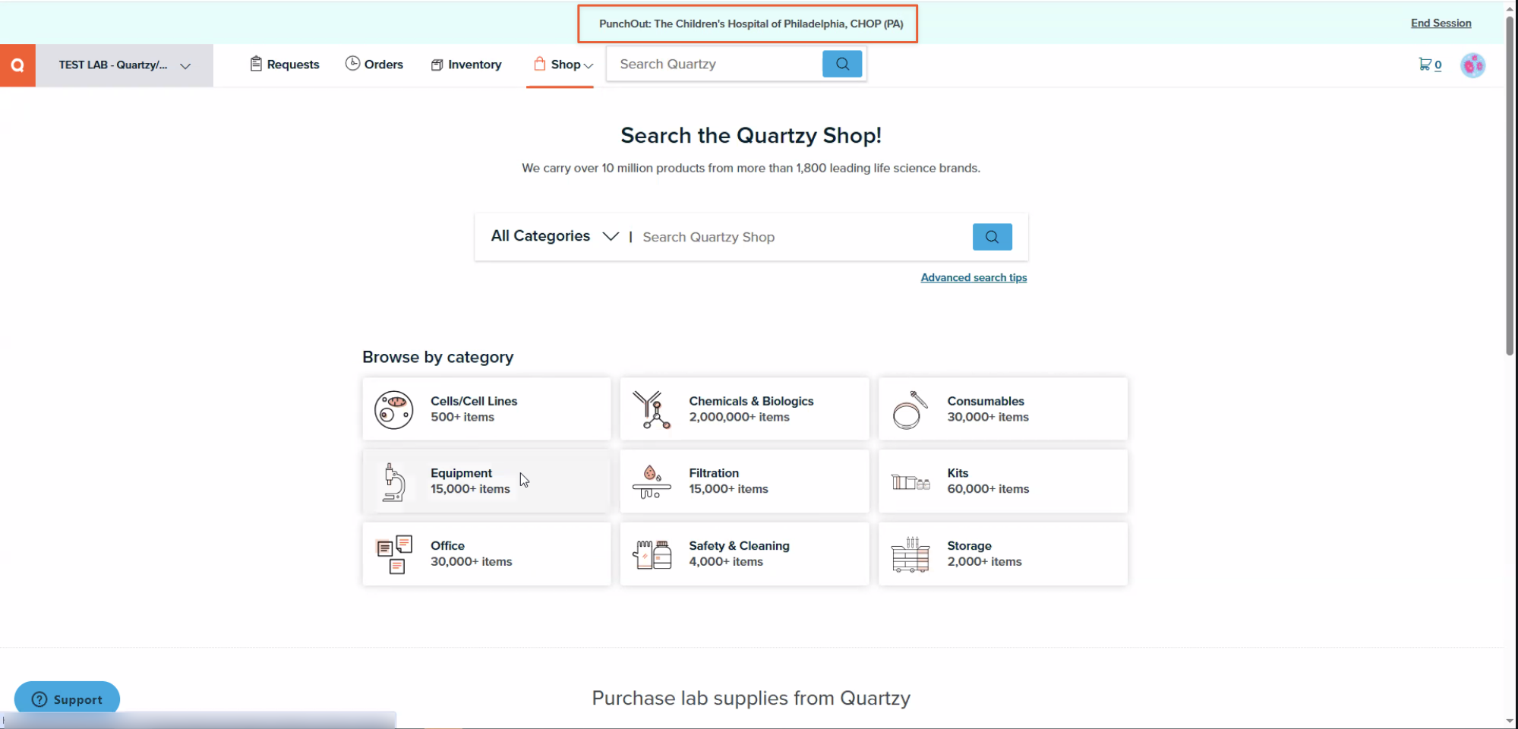This screenshot has height=729, width=1518.
Task: Click the Filtration funnel icon
Action: 652,482
